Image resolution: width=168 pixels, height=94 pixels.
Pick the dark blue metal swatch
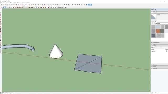[x=153, y=36]
